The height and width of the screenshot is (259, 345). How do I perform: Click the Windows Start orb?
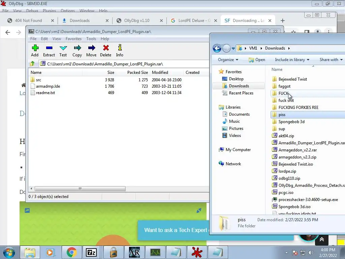click(9, 252)
